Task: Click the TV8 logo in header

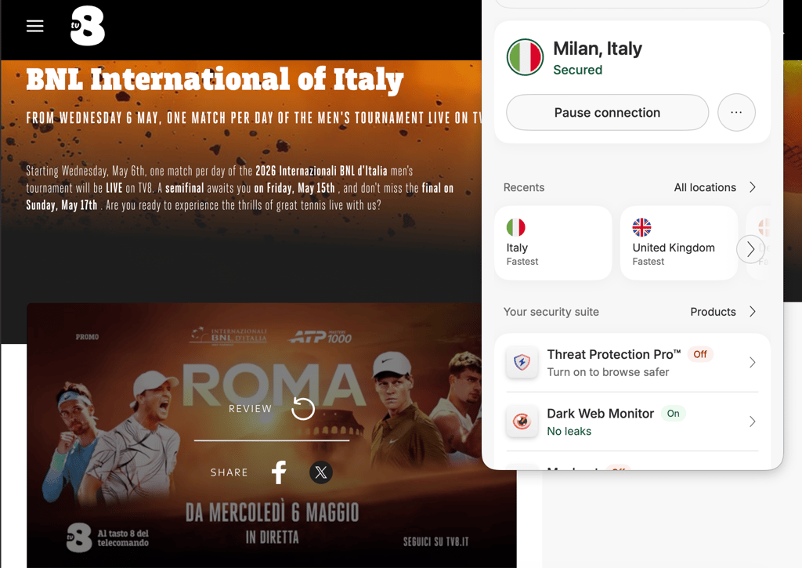Action: click(x=88, y=26)
